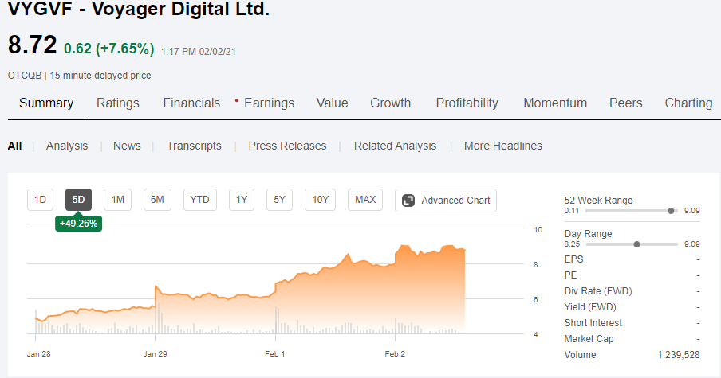Filter headlines by Analysis
The height and width of the screenshot is (378, 721).
pyautogui.click(x=67, y=146)
